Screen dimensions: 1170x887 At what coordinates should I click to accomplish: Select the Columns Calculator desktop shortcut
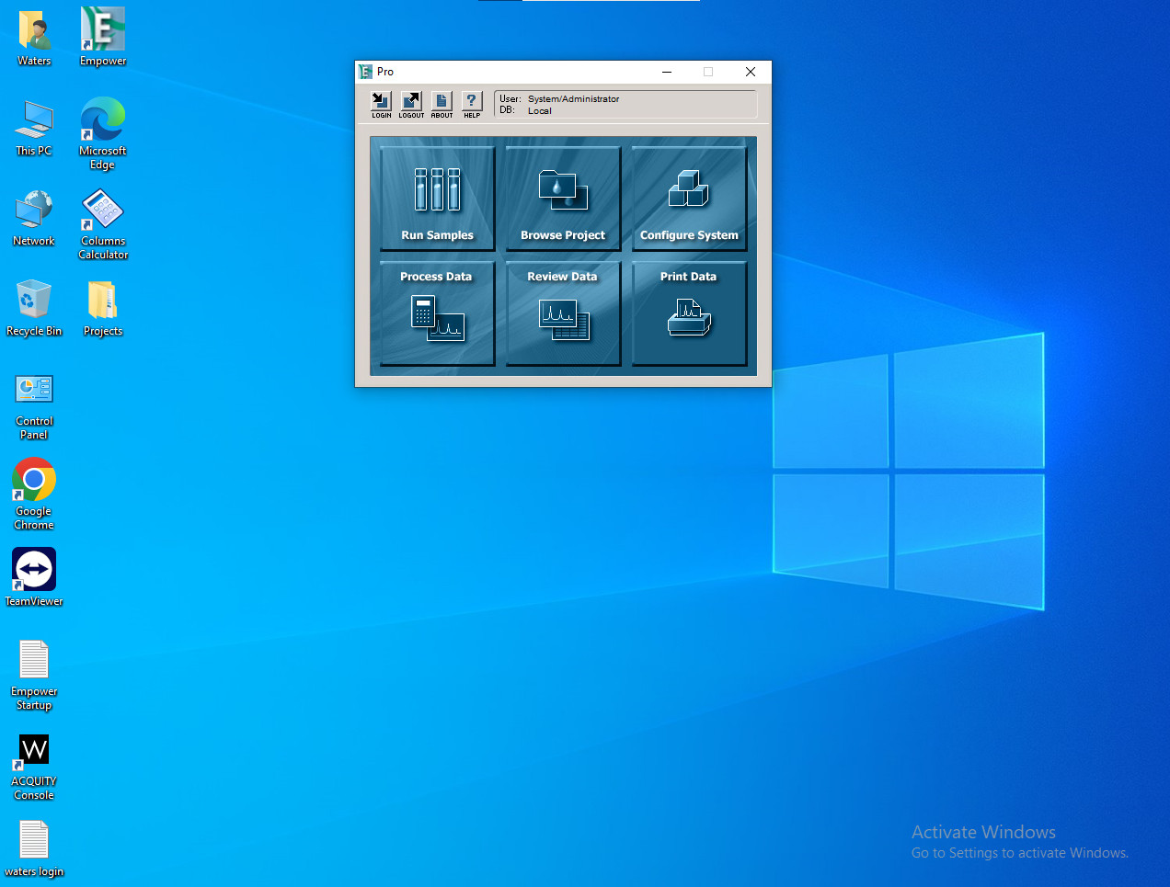coord(103,224)
